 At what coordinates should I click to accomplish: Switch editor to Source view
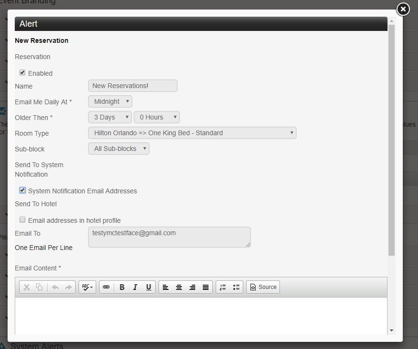[263, 287]
